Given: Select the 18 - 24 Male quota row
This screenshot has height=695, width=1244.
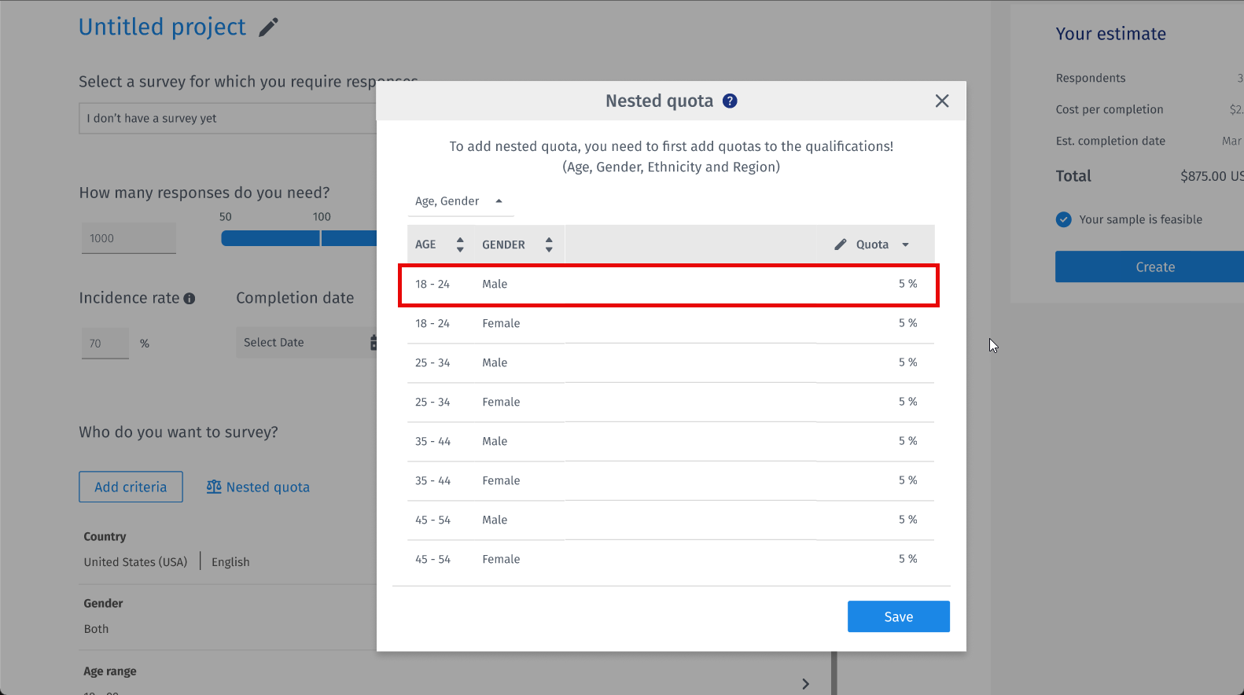Looking at the screenshot, I should [x=668, y=285].
